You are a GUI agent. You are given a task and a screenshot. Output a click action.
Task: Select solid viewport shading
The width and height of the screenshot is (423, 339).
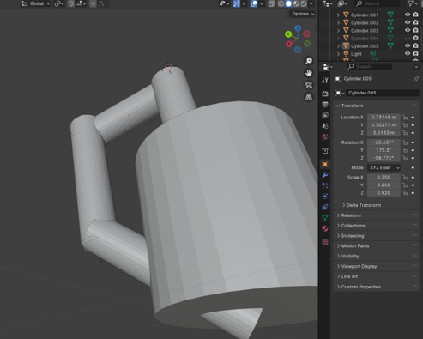[x=288, y=3]
